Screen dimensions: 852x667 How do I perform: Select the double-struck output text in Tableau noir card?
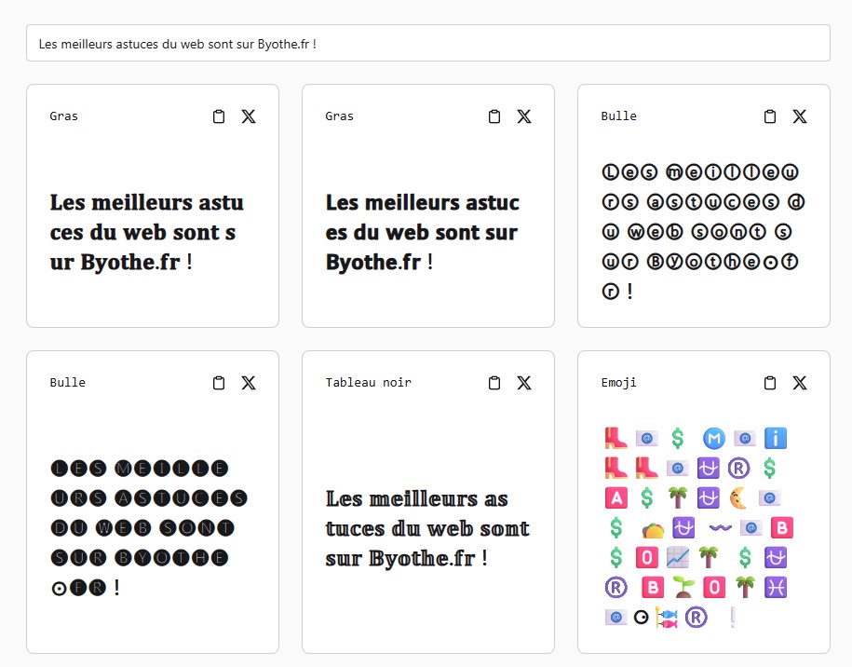[x=427, y=528]
